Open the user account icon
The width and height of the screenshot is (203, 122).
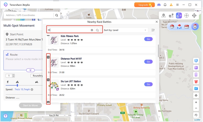click(x=171, y=5)
